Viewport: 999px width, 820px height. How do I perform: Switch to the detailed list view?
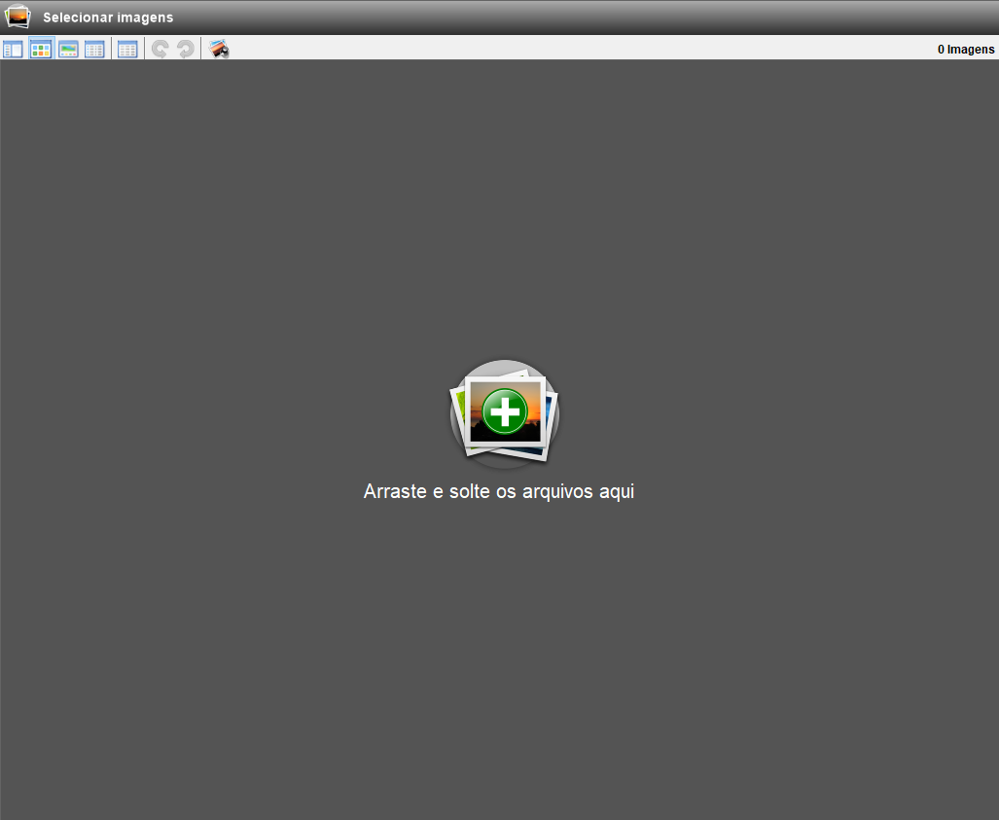[x=94, y=49]
